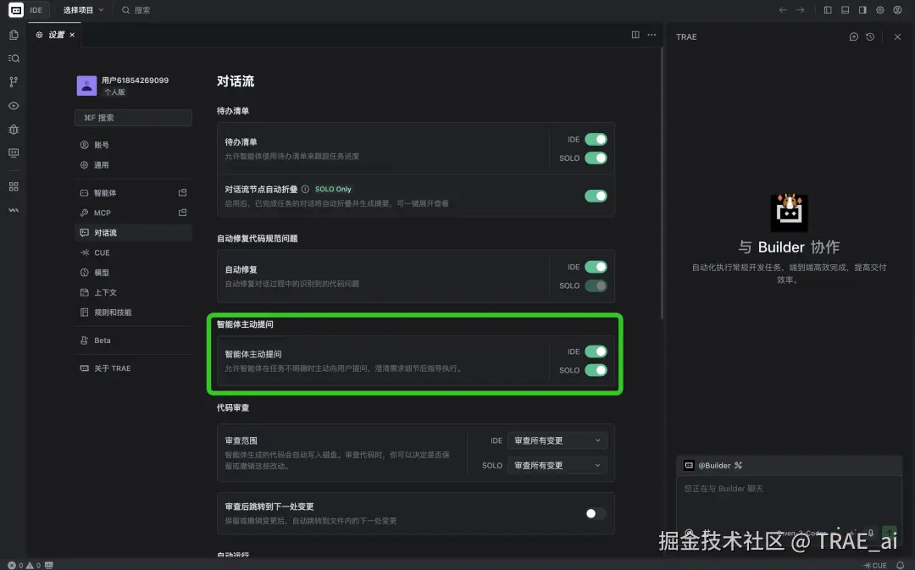Click the SOLO Only label
Screen dimensions: 915x570
pos(333,189)
